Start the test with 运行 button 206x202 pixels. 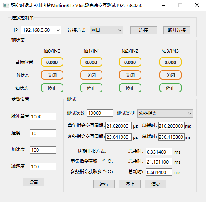[x=104, y=184]
